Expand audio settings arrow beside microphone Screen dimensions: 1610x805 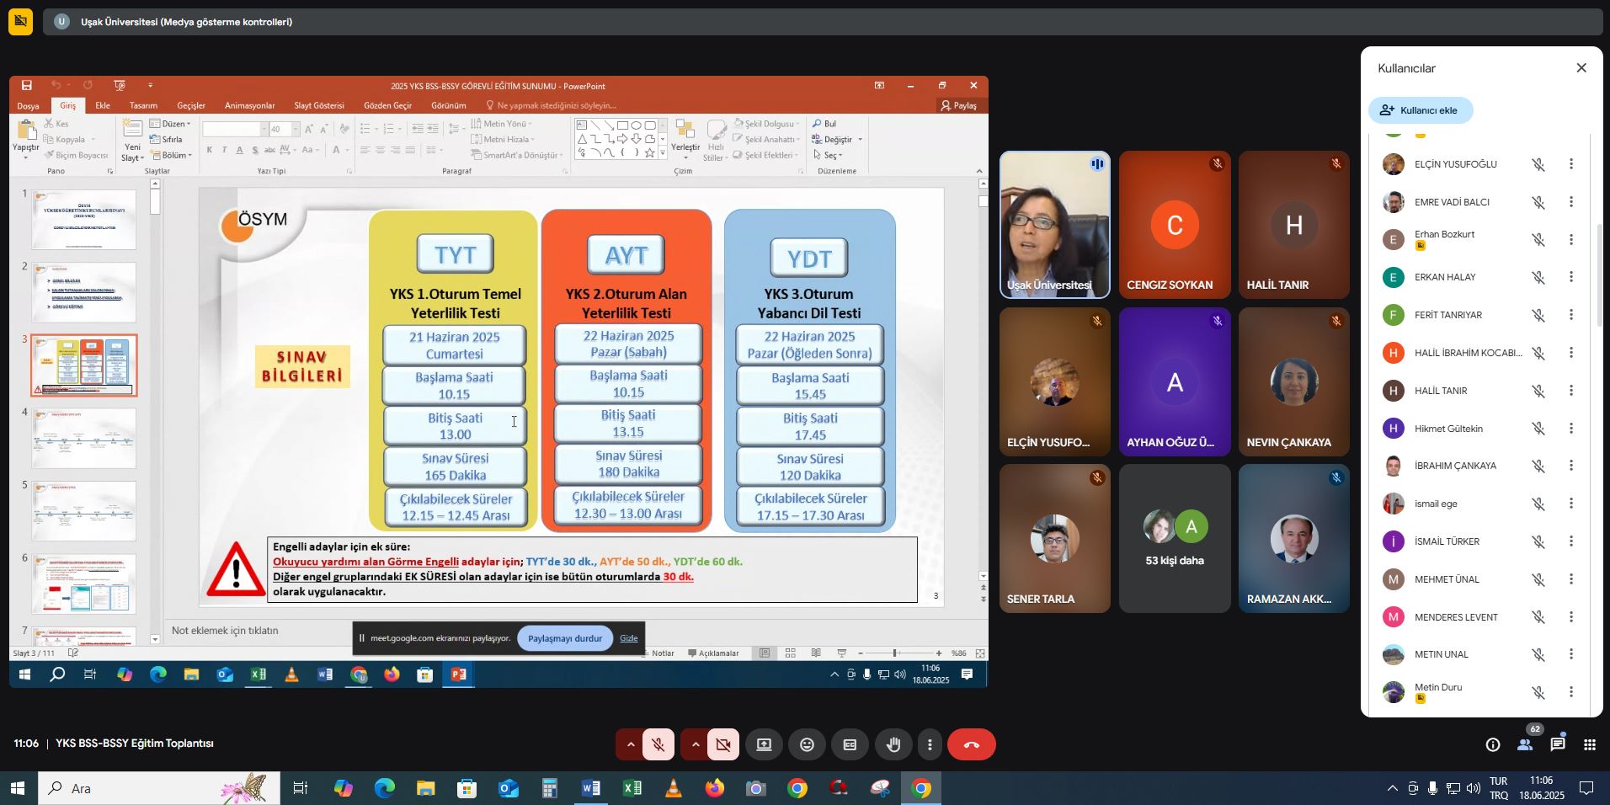click(630, 744)
